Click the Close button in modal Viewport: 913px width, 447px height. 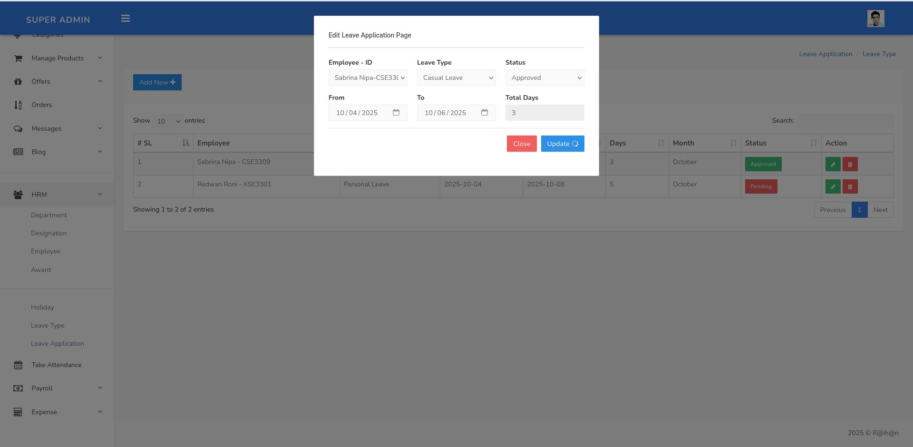pos(522,144)
